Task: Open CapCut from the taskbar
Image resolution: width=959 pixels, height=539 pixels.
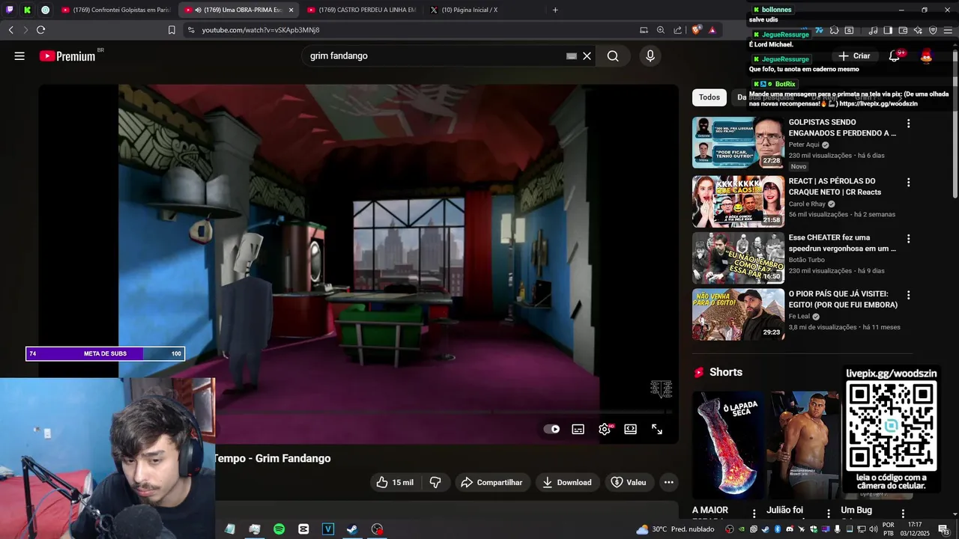Action: pos(303,529)
